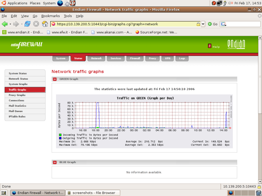Click the Firefox throbber activity icon
Viewport: 262px width, 196px height.
pyautogui.click(x=259, y=16)
